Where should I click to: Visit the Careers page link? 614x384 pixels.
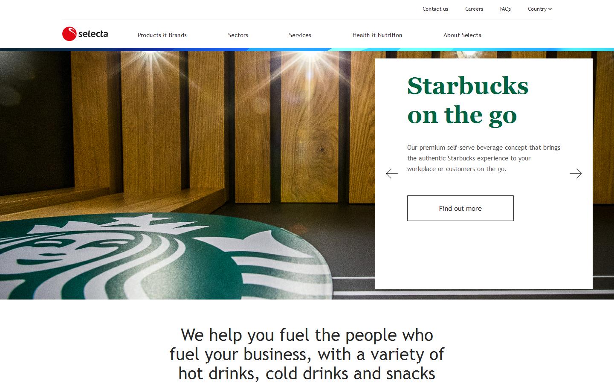pos(474,9)
